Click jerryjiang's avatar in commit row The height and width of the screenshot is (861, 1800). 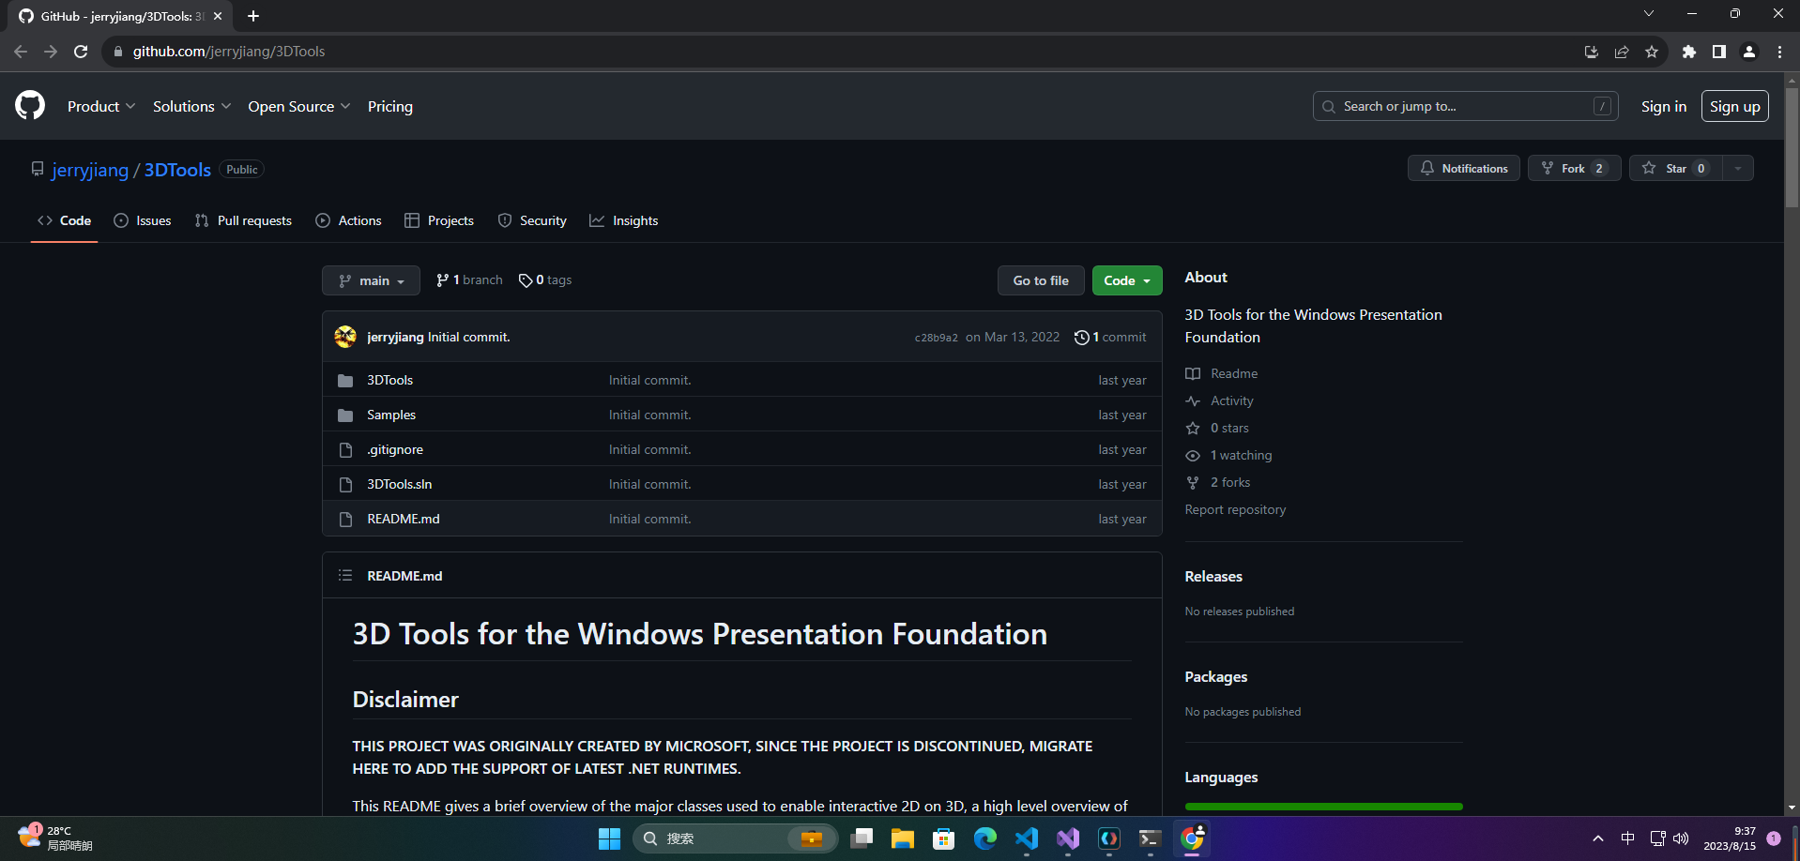[345, 337]
